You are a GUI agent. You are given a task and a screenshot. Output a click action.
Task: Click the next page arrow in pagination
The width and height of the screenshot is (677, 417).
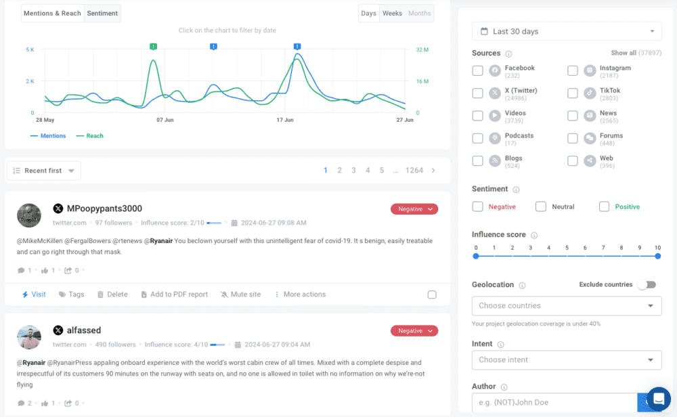433,171
